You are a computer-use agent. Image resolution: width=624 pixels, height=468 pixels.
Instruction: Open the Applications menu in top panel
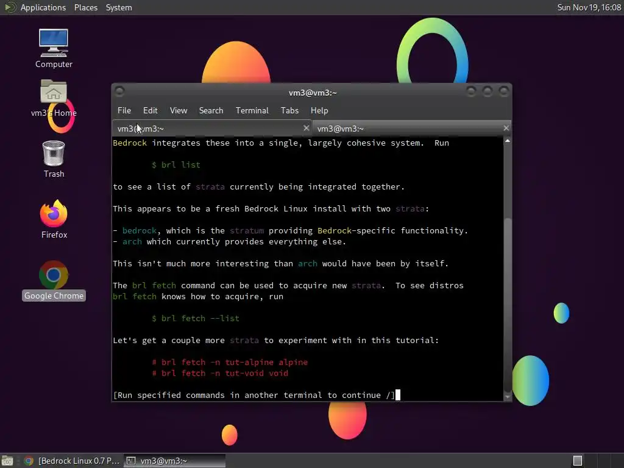tap(43, 7)
